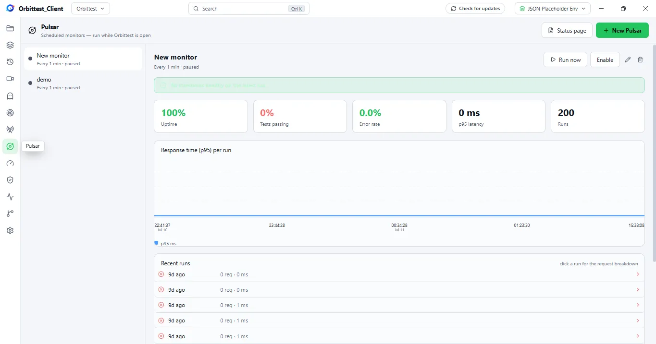
Task: Open the stacked layers icon in sidebar
Action: click(x=10, y=45)
